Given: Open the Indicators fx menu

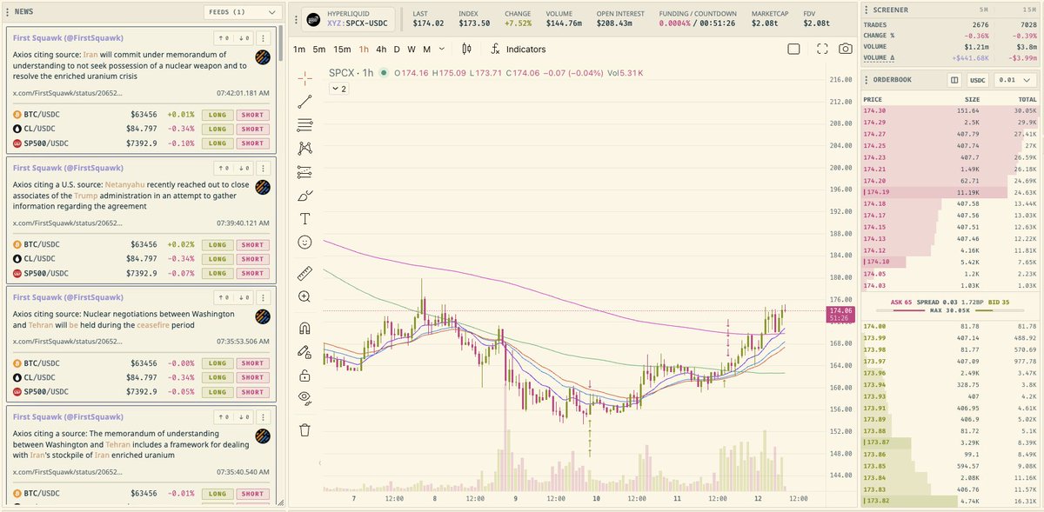Looking at the screenshot, I should pyautogui.click(x=518, y=50).
